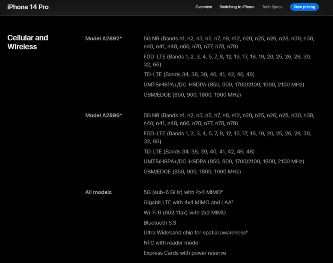This screenshot has height=263, width=333.
Task: Click the NFC with reader mode line
Action: pos(171,243)
